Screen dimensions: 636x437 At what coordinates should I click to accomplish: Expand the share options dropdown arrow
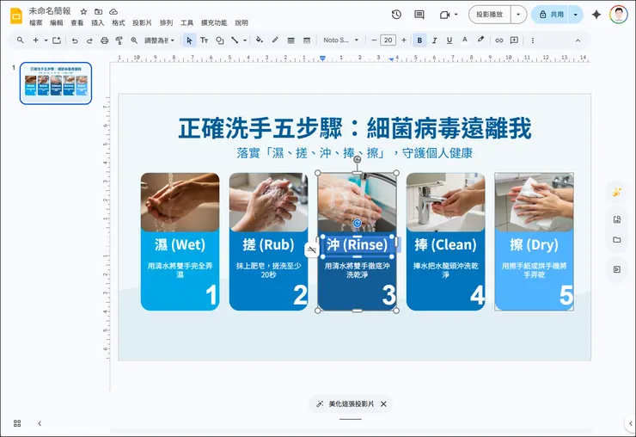pos(575,15)
